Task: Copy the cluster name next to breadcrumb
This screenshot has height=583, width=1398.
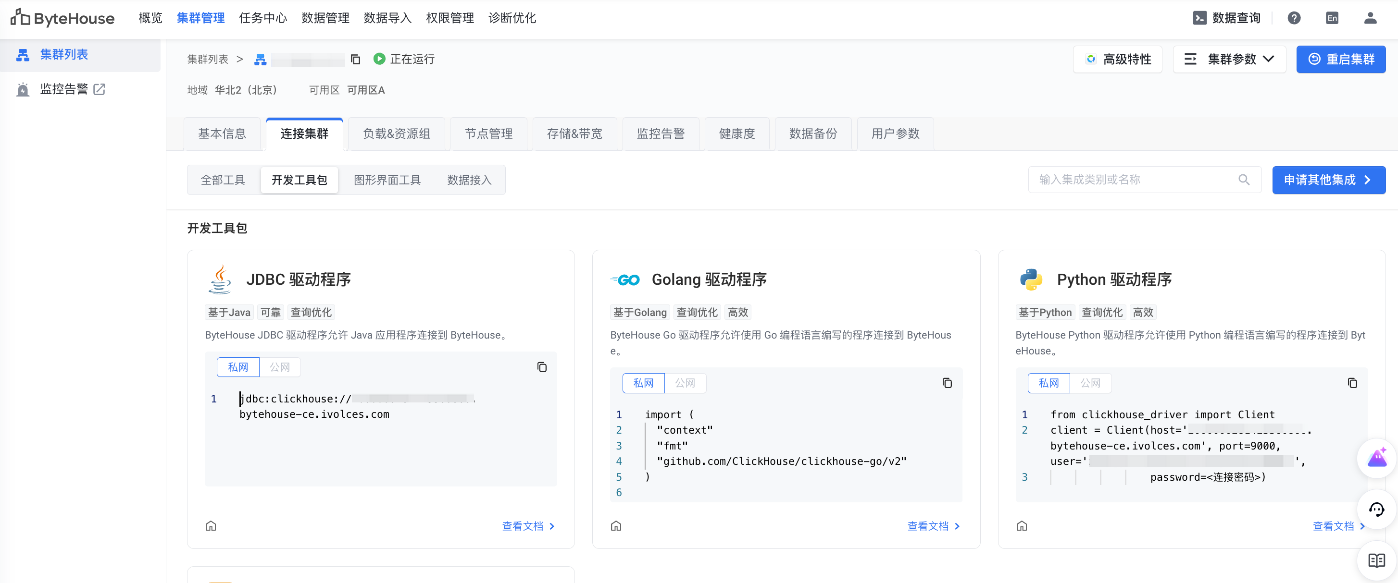Action: point(355,59)
